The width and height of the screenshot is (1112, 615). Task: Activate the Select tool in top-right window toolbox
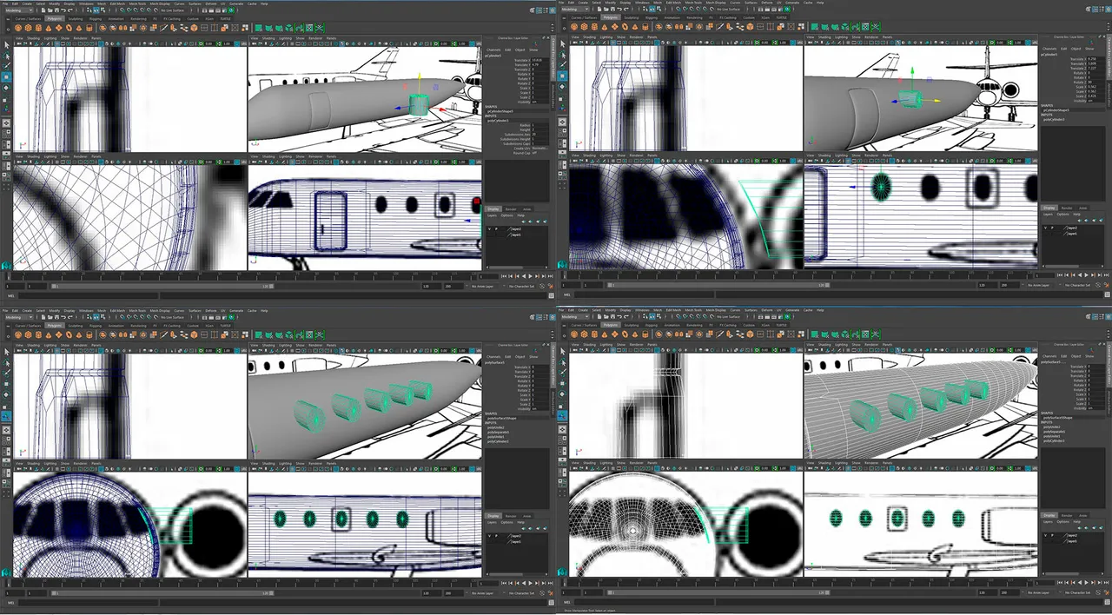[563, 45]
